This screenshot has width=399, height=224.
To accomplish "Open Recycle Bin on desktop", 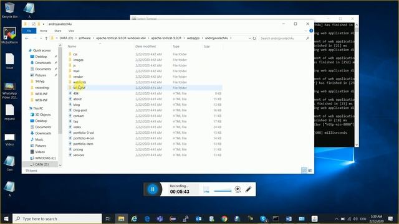I will [x=9, y=10].
